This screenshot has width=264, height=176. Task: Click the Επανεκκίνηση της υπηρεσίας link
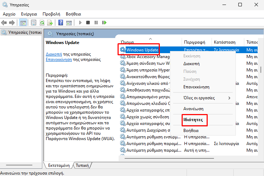click(58, 59)
